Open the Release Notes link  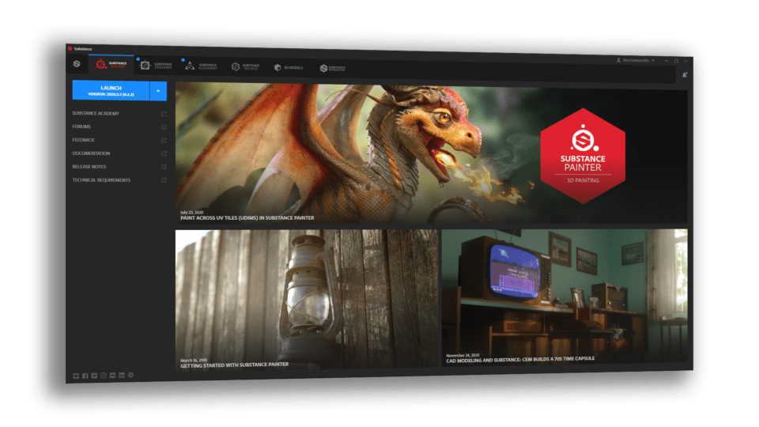(89, 167)
